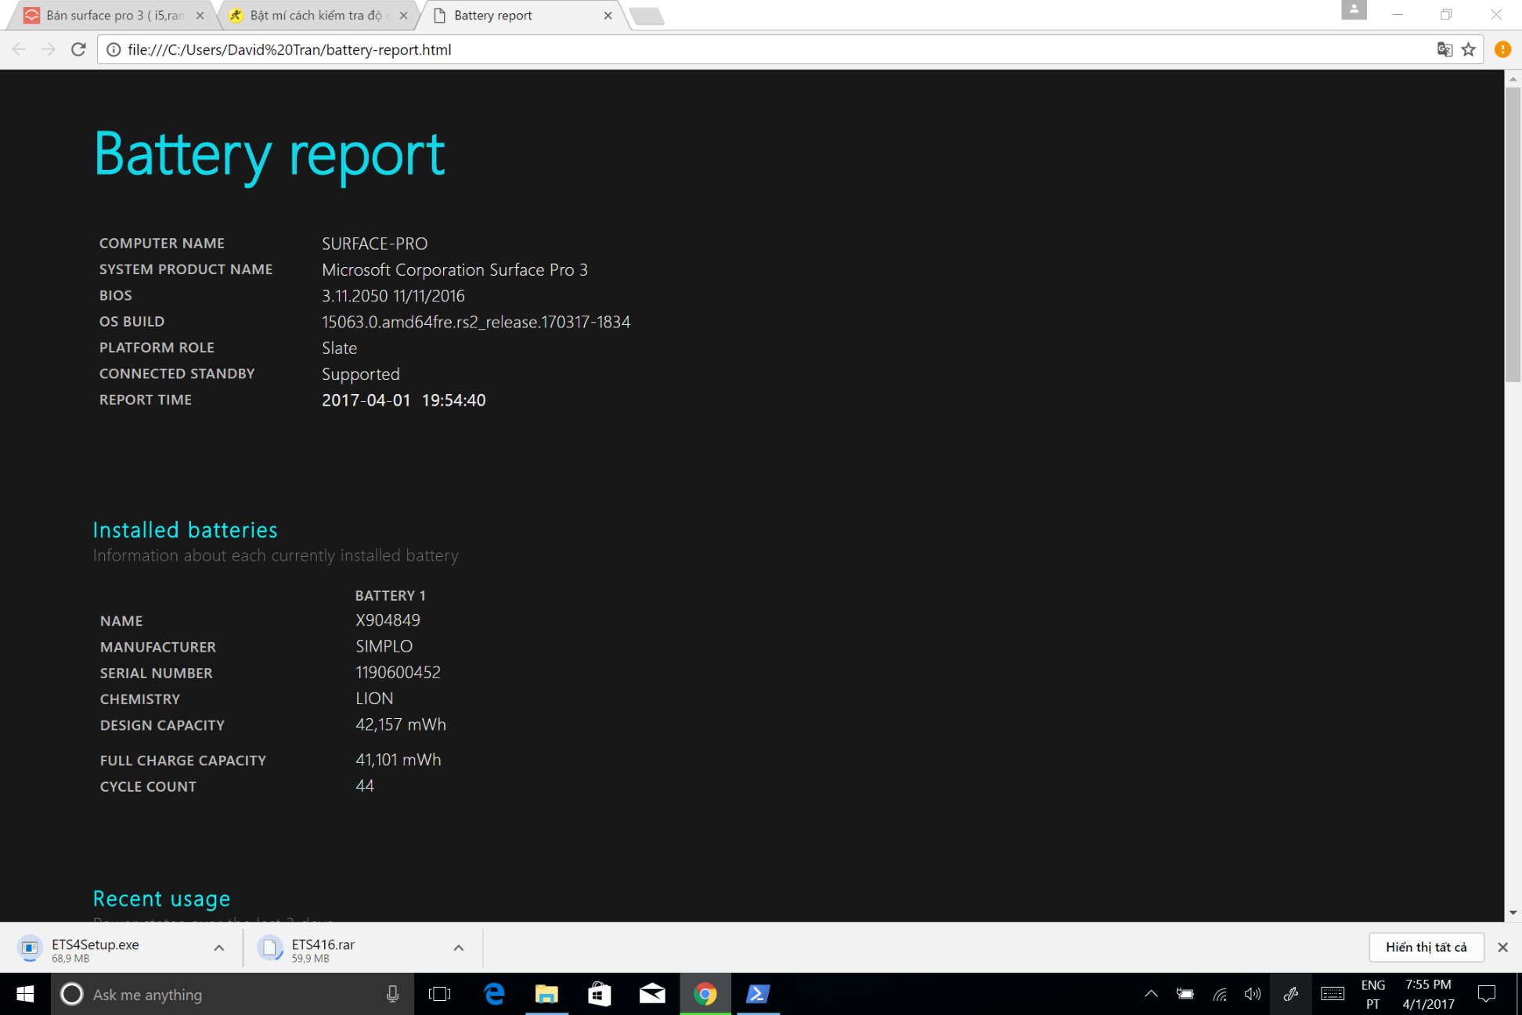The width and height of the screenshot is (1522, 1015).
Task: Show hidden system tray icons
Action: tap(1151, 994)
